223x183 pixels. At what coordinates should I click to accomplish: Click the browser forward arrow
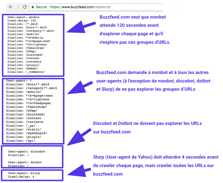tap(16, 7)
